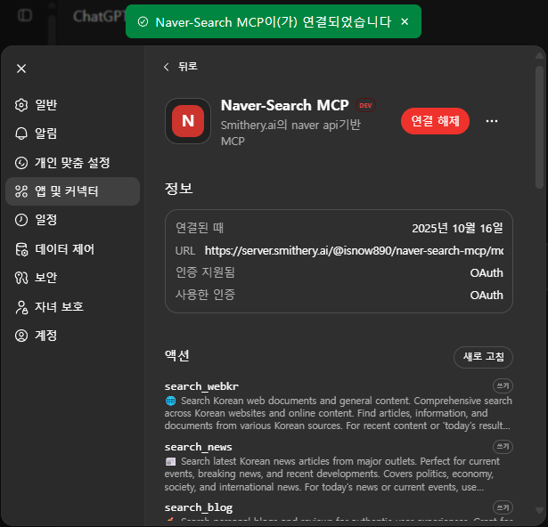
Task: Open the 일반 settings section
Action: 73,105
